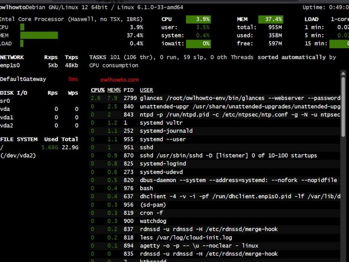Image resolution: width=349 pixels, height=262 pixels.
Task: Select rdnssd process row PID 835
Action: tap(215, 254)
